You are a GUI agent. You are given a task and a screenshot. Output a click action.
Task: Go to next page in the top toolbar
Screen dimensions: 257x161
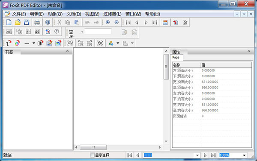click(x=146, y=22)
